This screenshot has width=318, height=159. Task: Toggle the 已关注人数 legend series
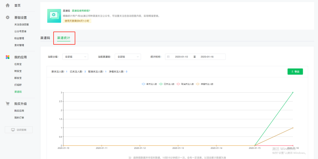point(167,84)
